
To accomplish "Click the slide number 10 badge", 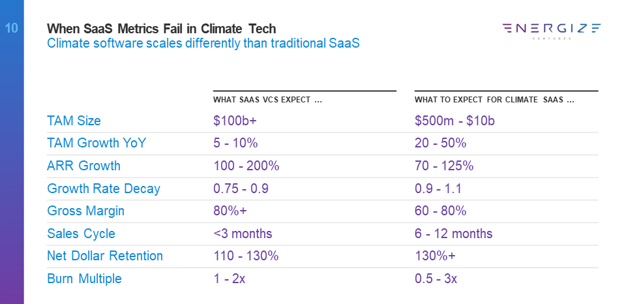I will point(11,28).
